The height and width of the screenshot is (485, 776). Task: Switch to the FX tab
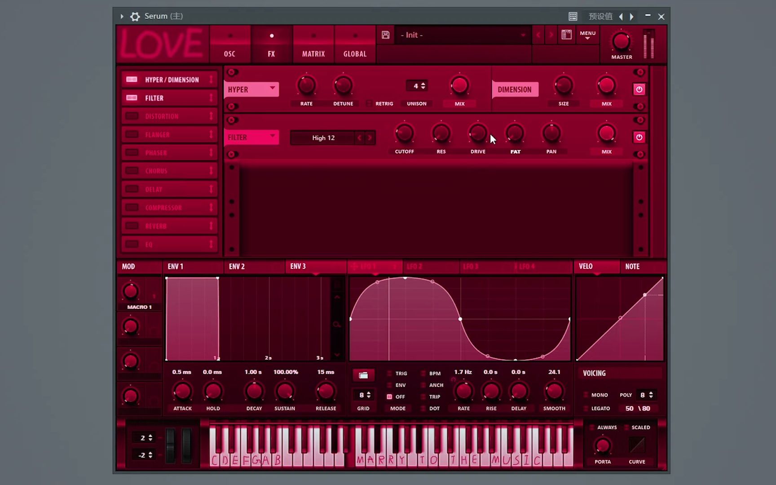click(x=271, y=44)
